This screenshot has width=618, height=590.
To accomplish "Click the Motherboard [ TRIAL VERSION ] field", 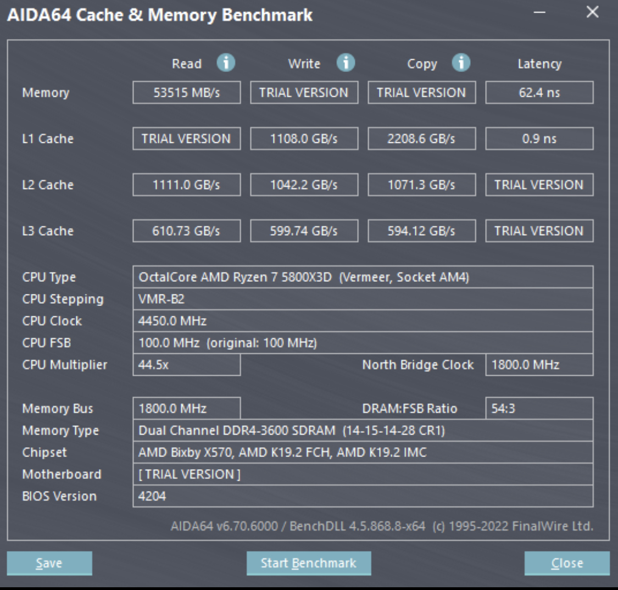I will tap(363, 474).
